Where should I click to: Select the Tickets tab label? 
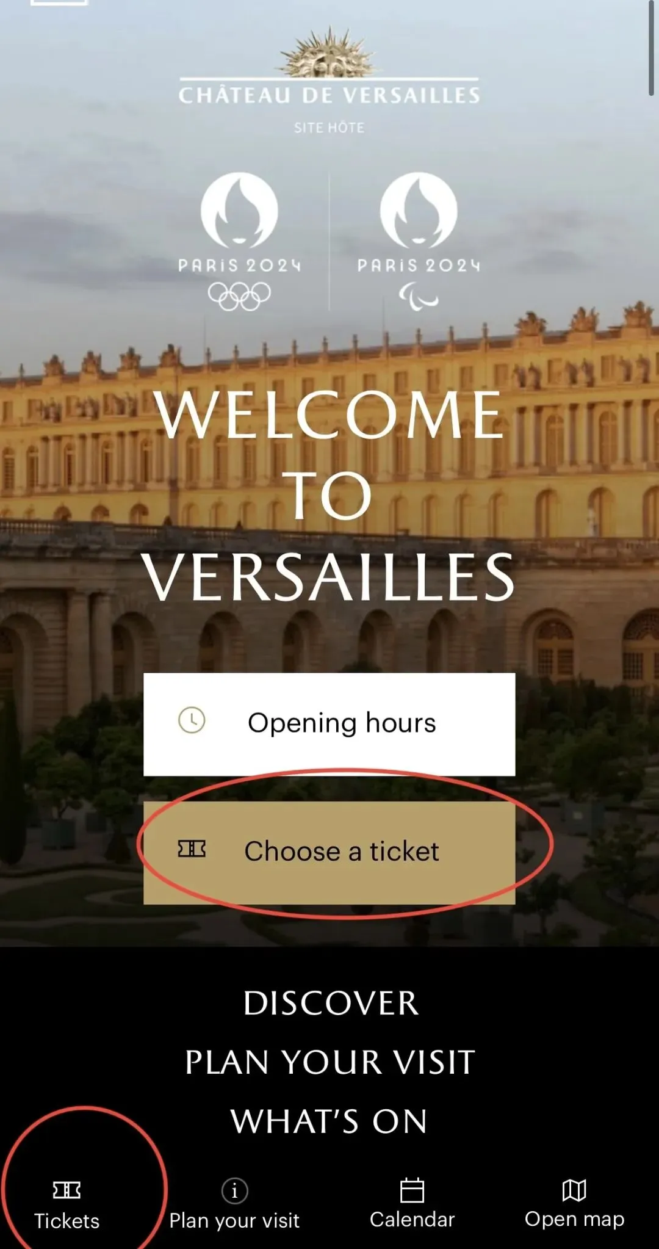point(67,1221)
